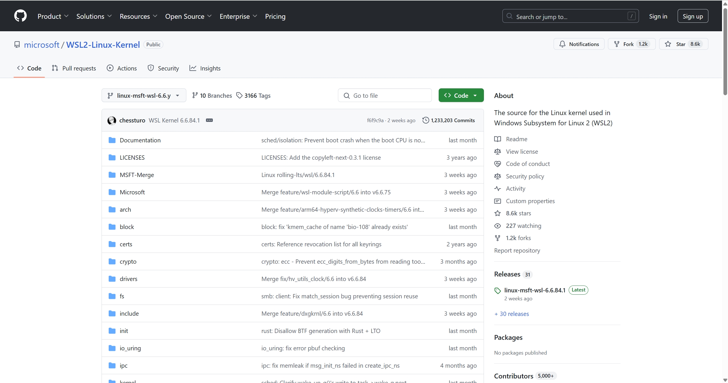Click the eye icon beside 227 watching
This screenshot has height=383, width=728.
[498, 226]
